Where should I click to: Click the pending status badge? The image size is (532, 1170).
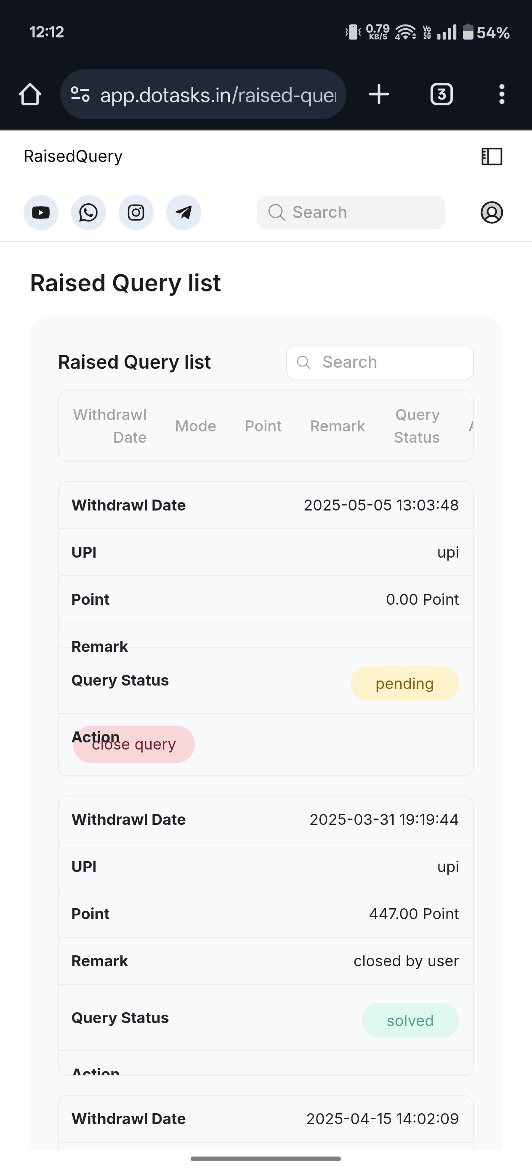[405, 683]
